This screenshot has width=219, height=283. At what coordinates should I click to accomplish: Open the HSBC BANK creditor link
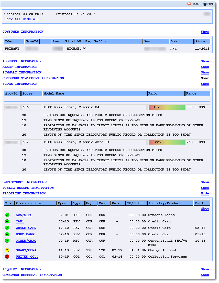[x=25, y=234]
